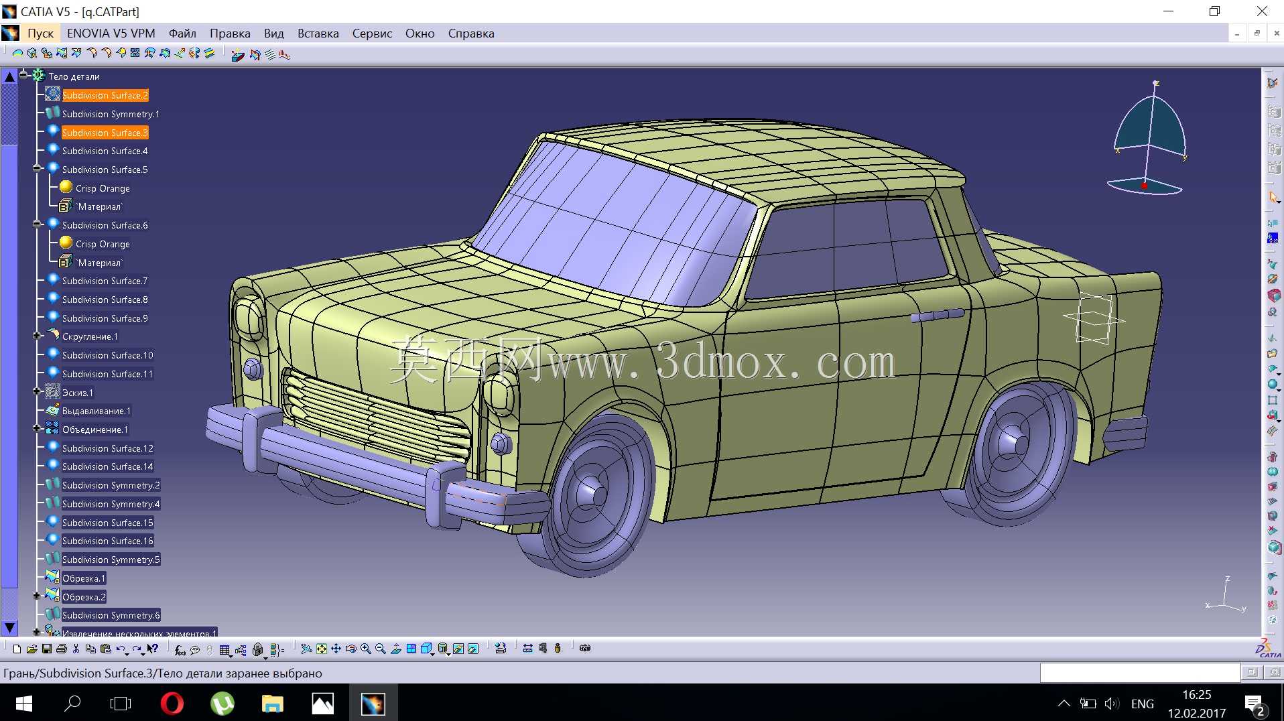Expand the Объединение.1 node
This screenshot has width=1284, height=721.
pos(37,428)
